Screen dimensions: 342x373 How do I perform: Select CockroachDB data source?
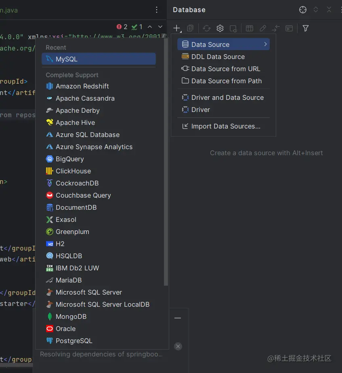99,183
